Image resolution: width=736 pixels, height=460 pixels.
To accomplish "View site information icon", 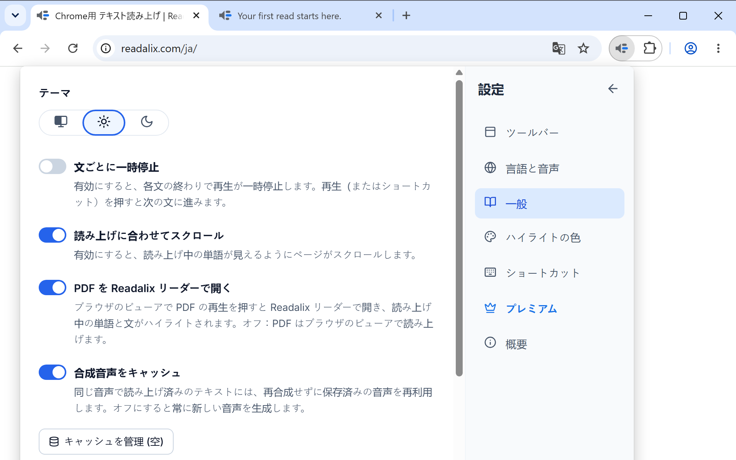I will coord(106,48).
